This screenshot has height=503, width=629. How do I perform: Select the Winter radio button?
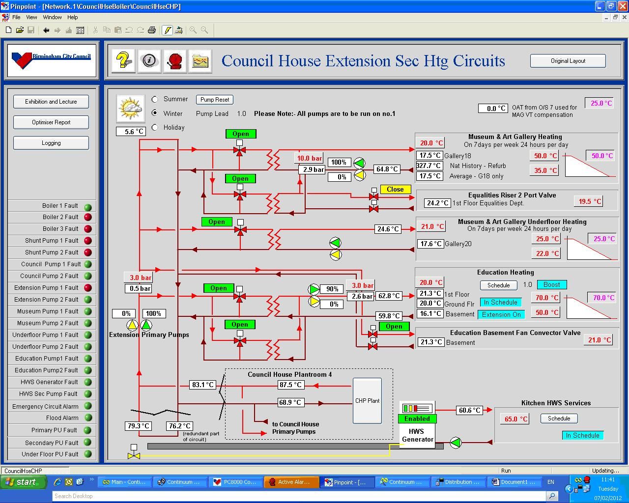point(155,113)
